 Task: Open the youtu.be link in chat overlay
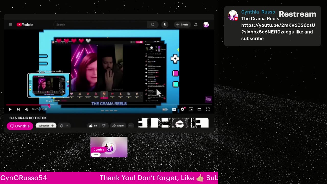[278, 29]
